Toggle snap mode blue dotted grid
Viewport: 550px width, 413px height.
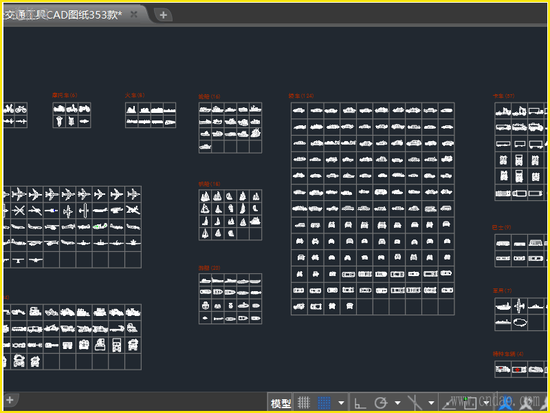324,403
